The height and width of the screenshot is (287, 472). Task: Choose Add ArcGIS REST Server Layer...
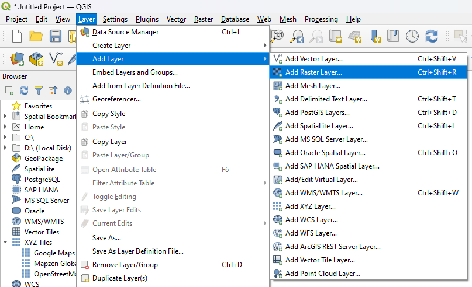[368, 247]
